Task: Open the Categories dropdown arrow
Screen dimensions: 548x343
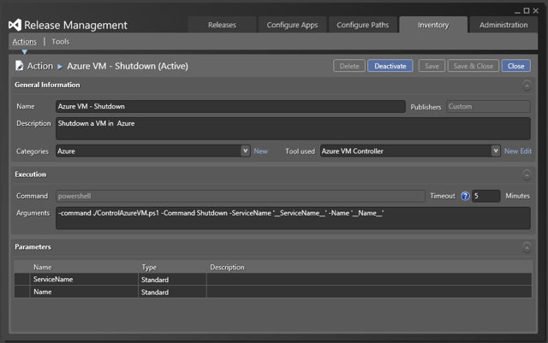Action: (x=246, y=151)
